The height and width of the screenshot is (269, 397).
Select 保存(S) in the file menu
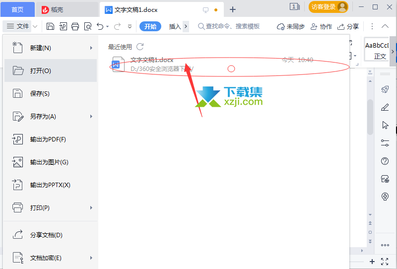coord(51,93)
